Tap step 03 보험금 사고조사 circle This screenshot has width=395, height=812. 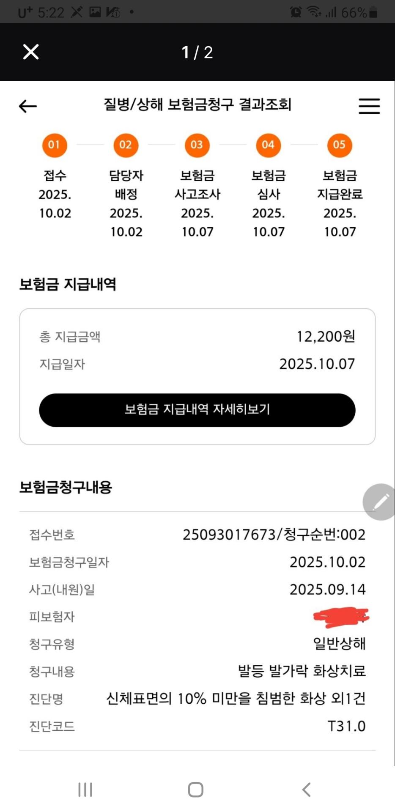(x=197, y=145)
